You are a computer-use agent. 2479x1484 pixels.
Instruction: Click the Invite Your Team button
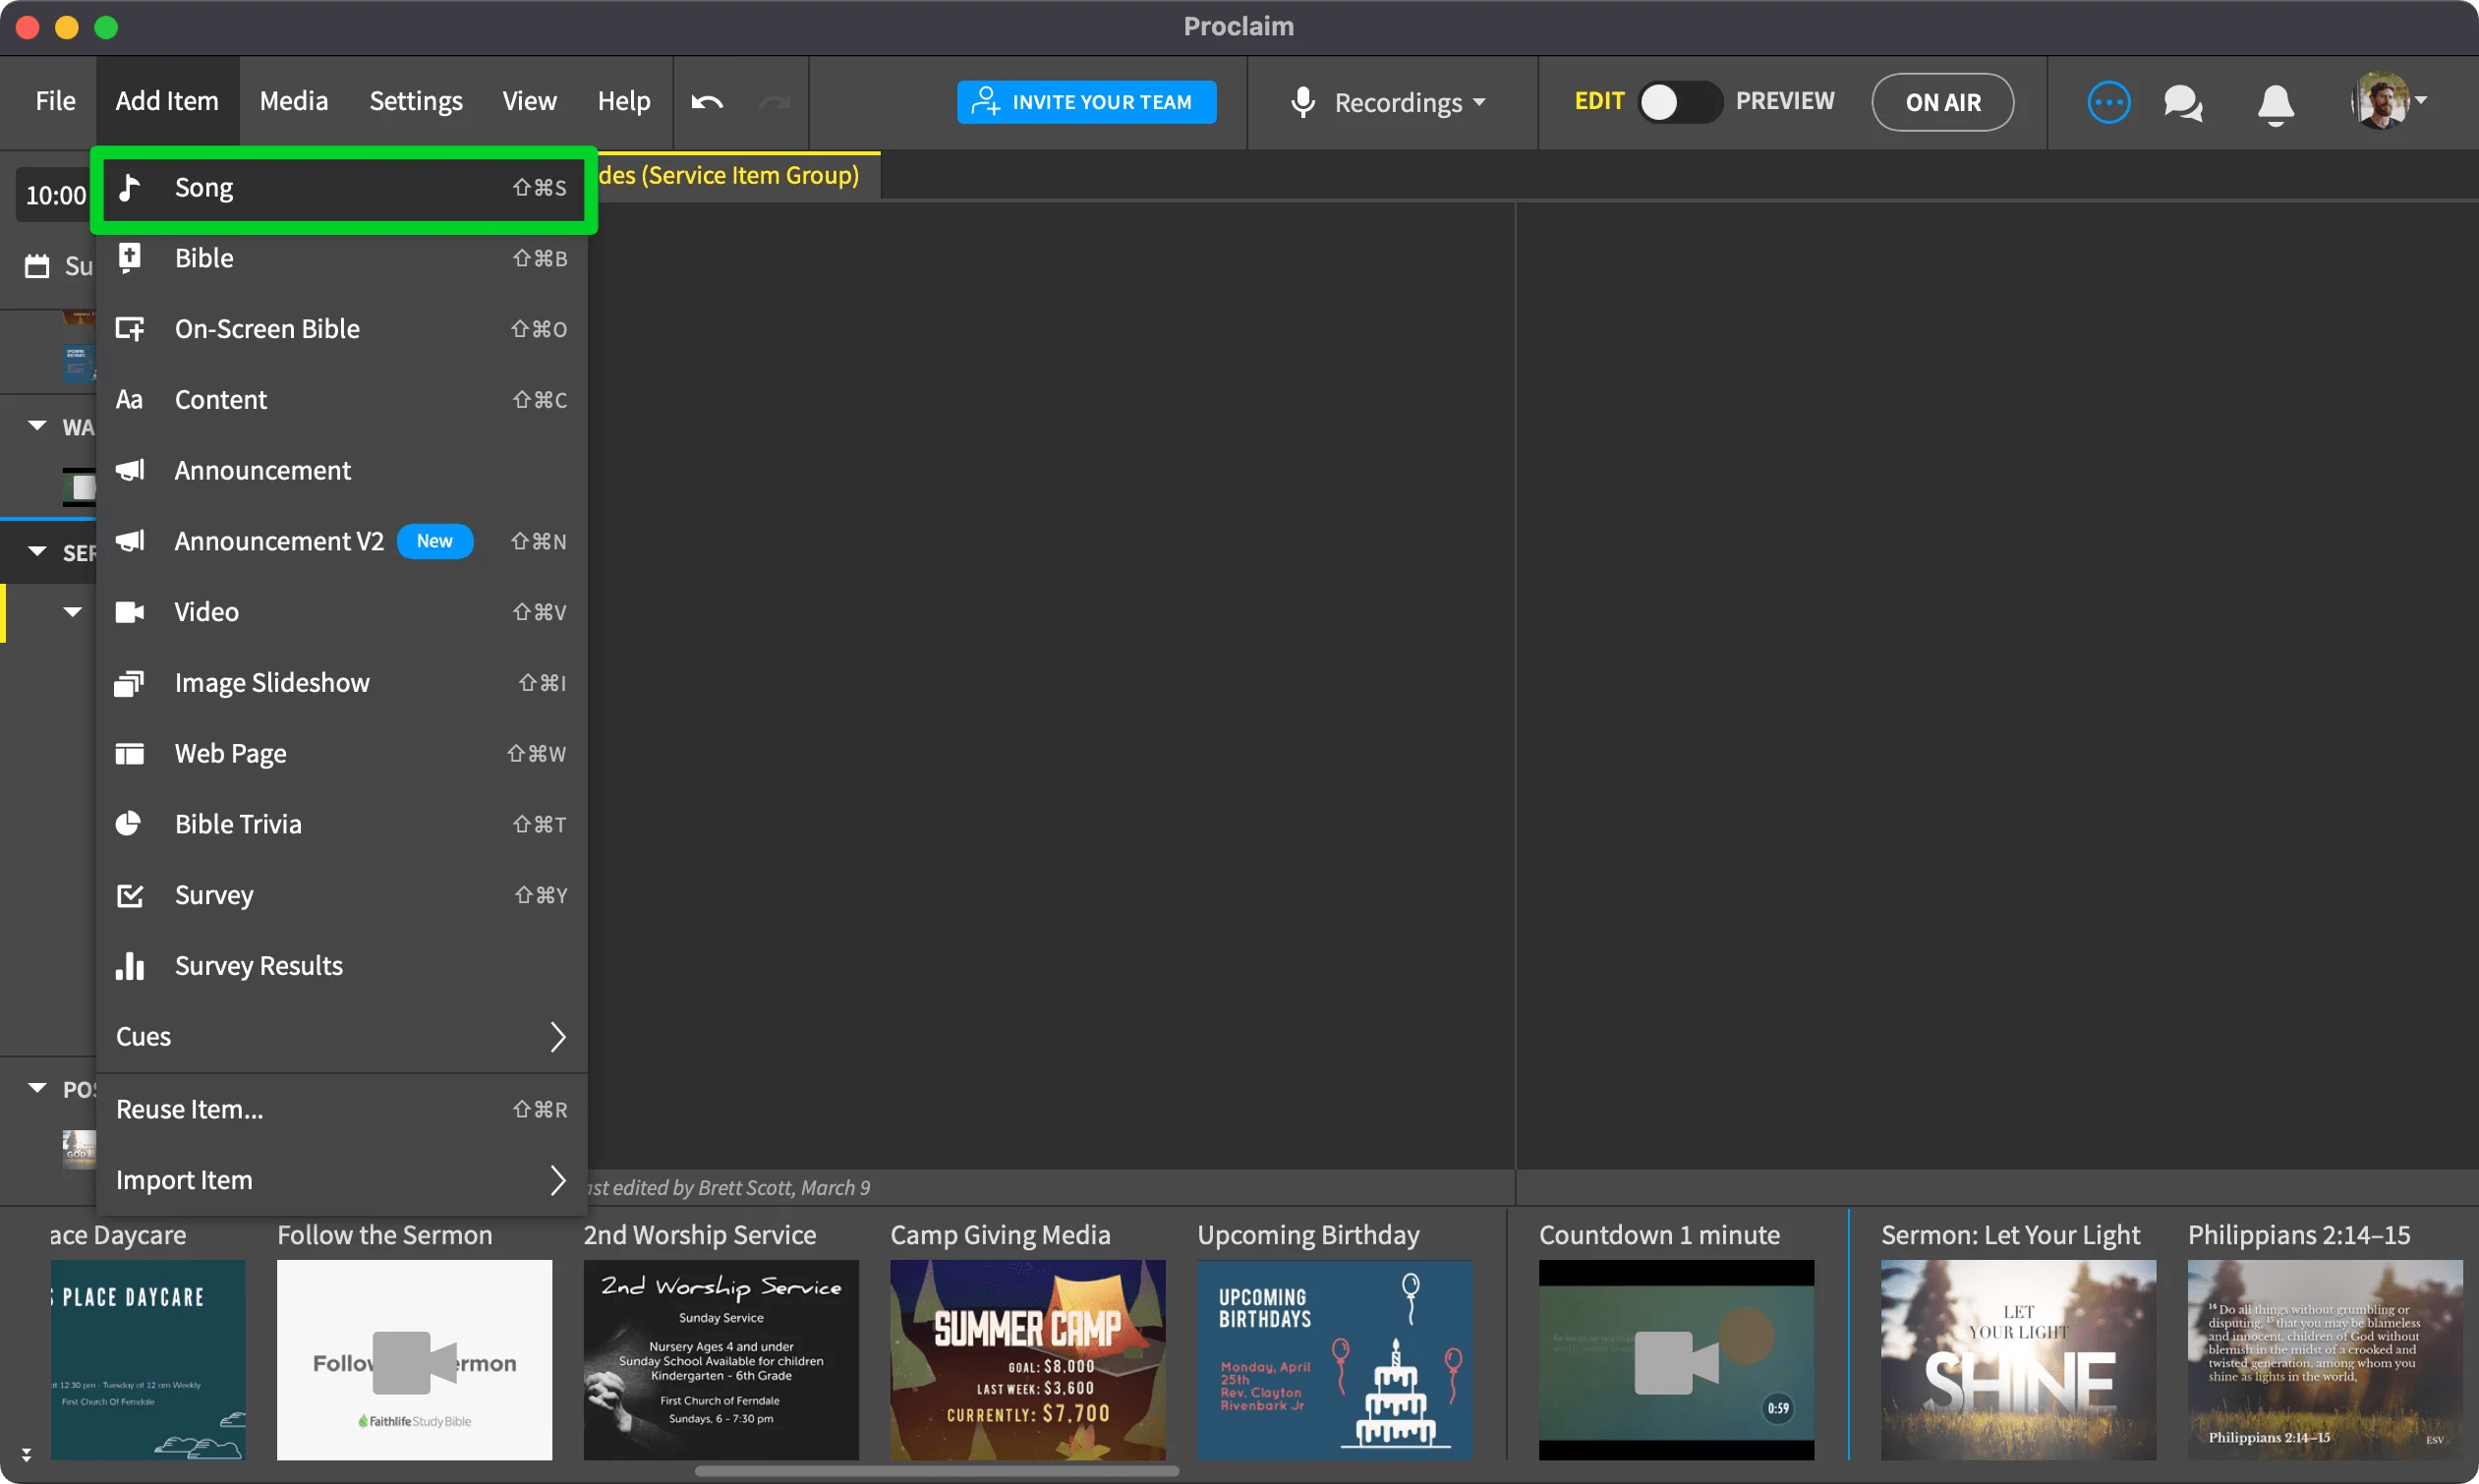[x=1086, y=102]
